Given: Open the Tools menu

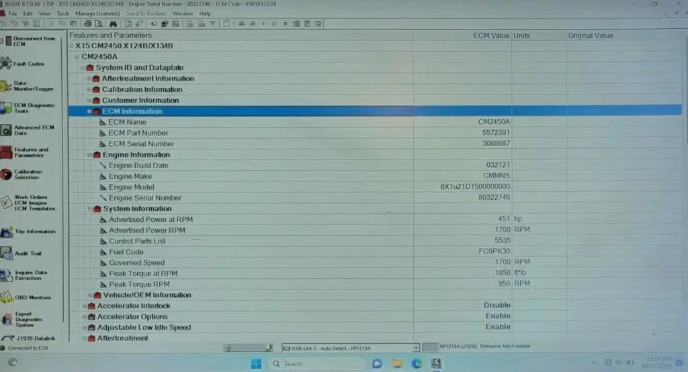Looking at the screenshot, I should pos(62,13).
